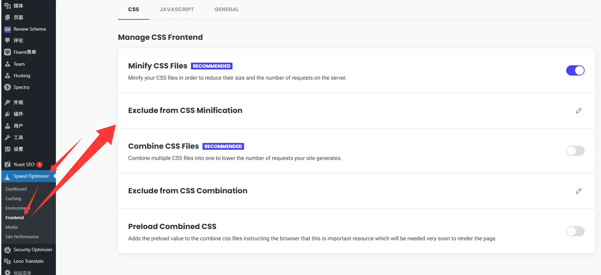Click the Yoast SEO icon
The image size is (601, 275).
(x=7, y=164)
